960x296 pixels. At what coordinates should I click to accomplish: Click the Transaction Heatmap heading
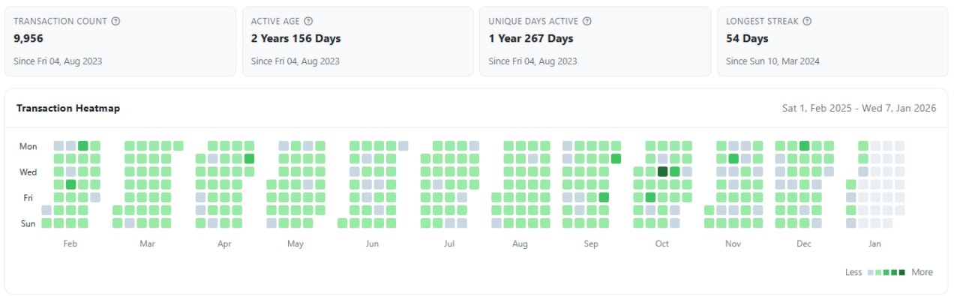point(68,109)
